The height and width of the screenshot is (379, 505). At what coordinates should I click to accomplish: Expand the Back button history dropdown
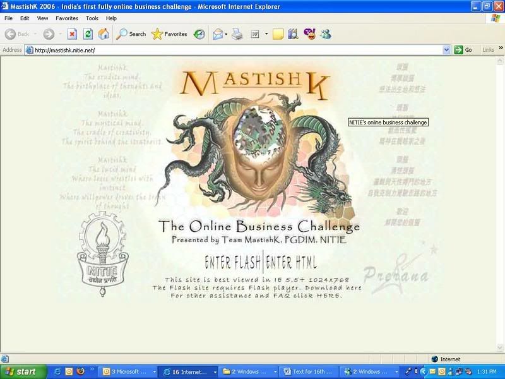click(x=35, y=34)
